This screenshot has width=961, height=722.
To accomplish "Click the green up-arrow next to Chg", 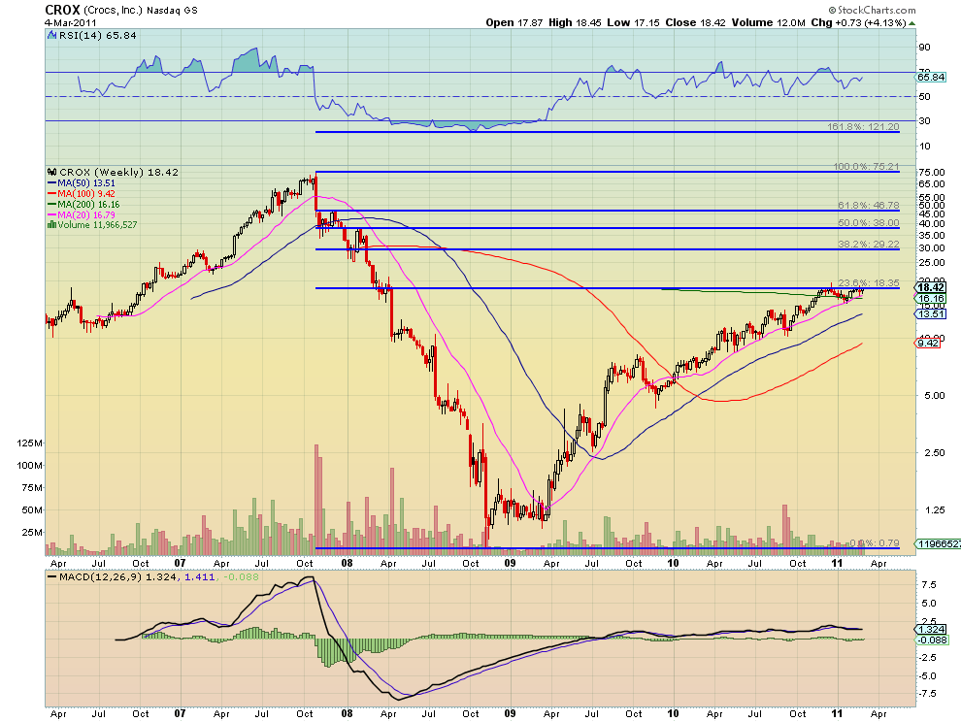I will 911,23.
